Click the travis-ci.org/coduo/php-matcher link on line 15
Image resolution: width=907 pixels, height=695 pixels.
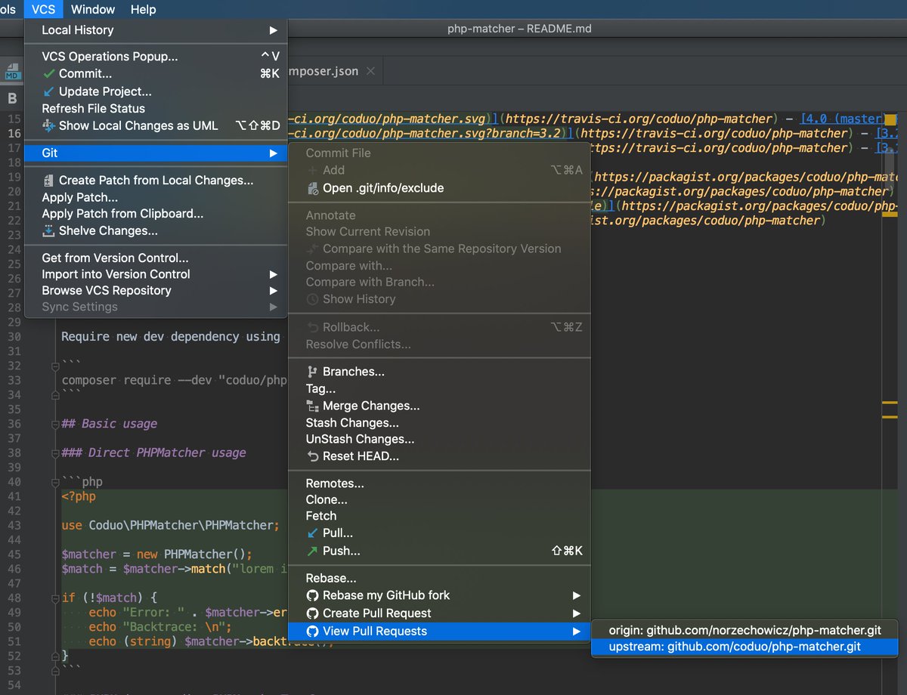click(x=639, y=119)
